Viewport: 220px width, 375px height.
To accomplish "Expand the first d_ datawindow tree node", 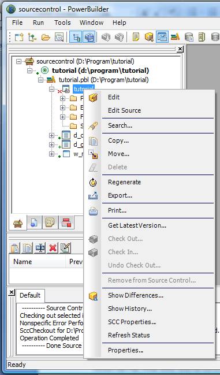I will (x=51, y=135).
